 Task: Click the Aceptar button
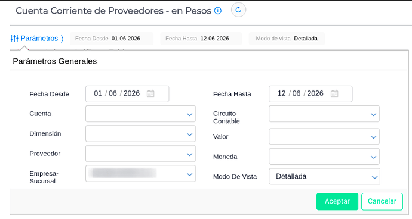337,202
